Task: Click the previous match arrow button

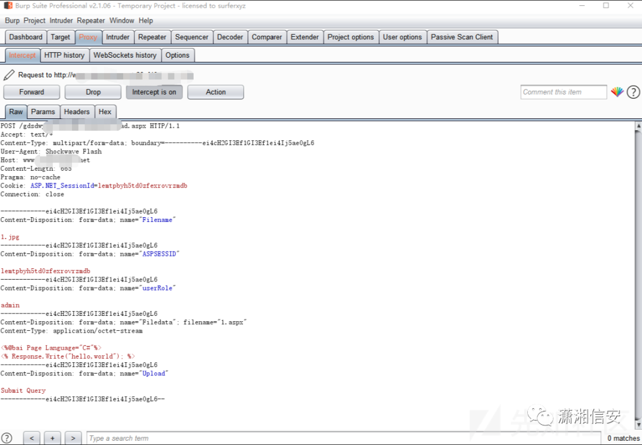Action: point(32,438)
